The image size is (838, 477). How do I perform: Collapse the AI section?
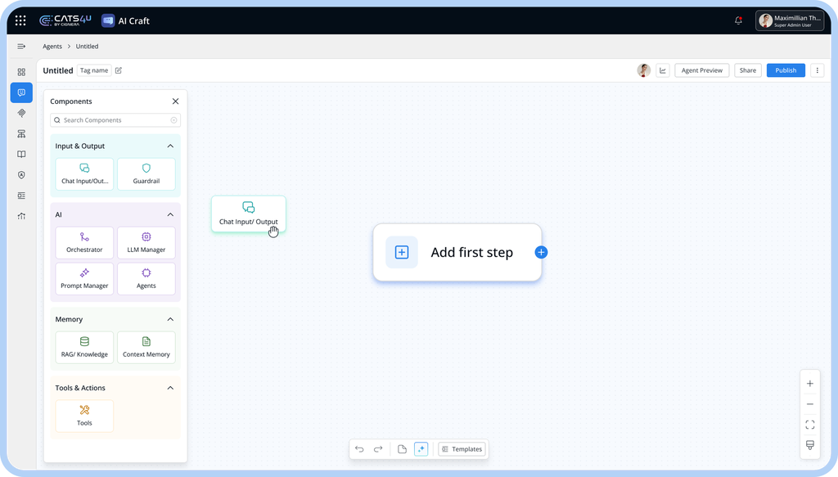[170, 214]
